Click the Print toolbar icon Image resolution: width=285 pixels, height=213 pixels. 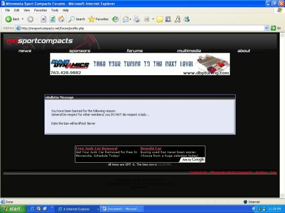click(x=137, y=19)
